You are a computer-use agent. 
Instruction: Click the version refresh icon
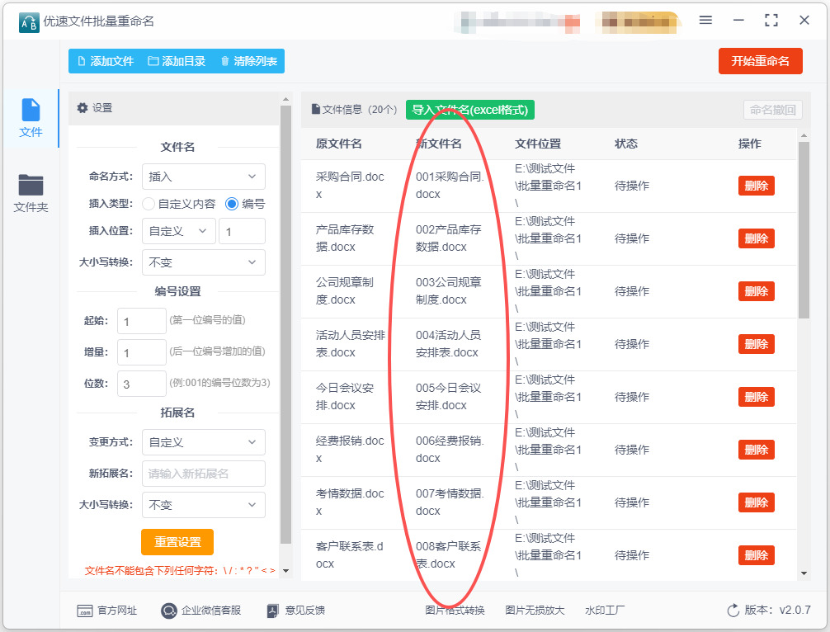click(x=733, y=611)
